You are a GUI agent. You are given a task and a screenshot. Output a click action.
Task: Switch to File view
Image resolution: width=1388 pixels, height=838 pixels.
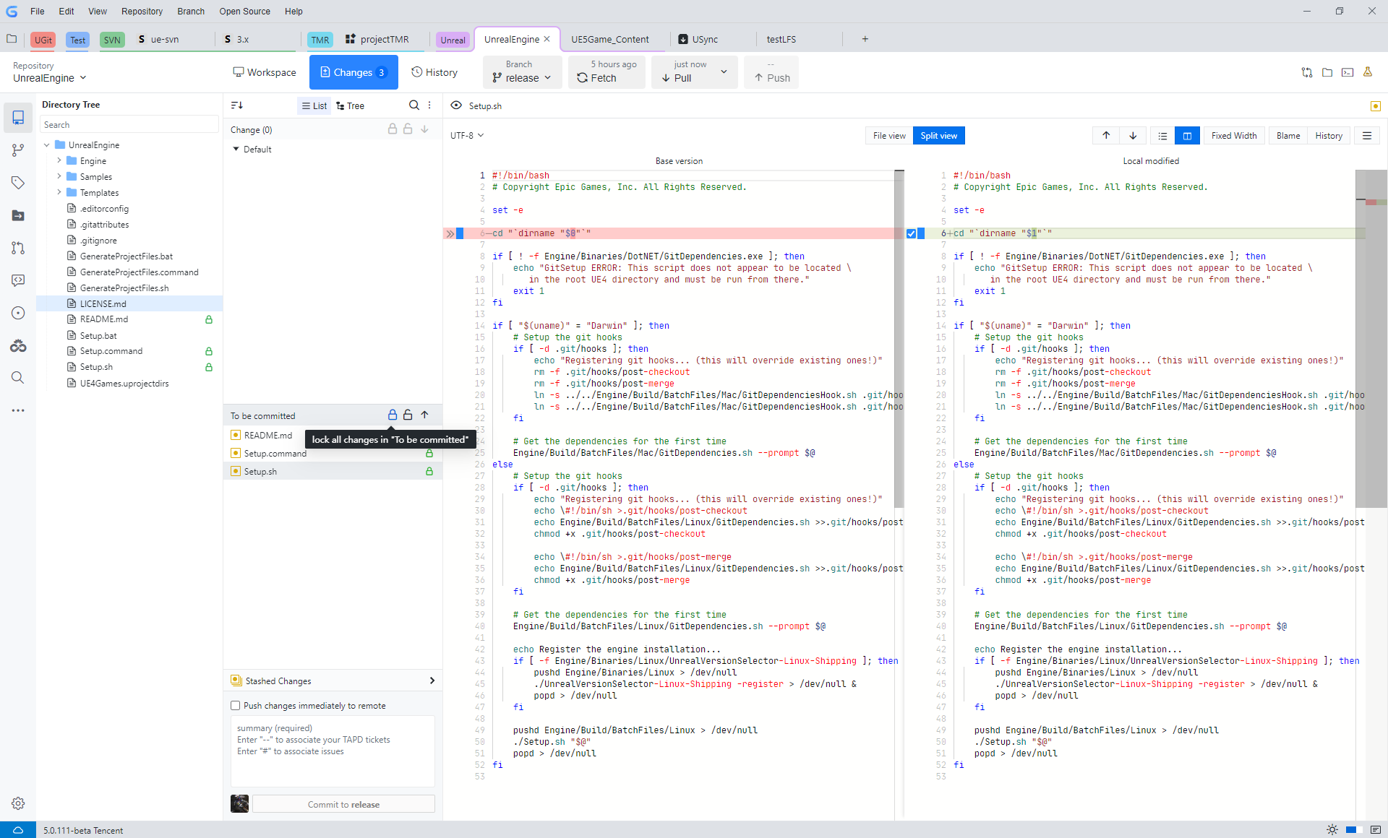coord(889,136)
